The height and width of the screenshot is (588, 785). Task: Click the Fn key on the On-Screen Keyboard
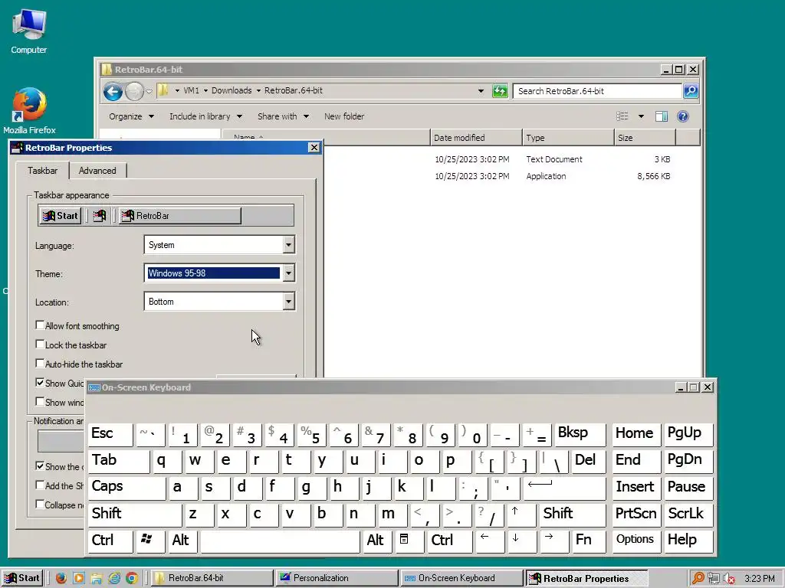(589, 541)
